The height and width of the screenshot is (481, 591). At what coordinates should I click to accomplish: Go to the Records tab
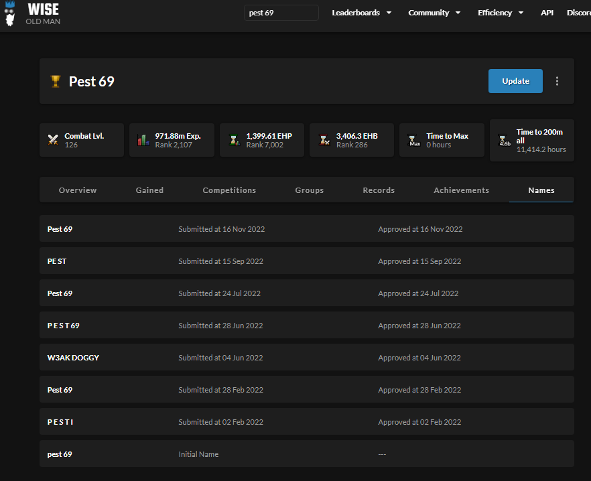click(x=379, y=190)
